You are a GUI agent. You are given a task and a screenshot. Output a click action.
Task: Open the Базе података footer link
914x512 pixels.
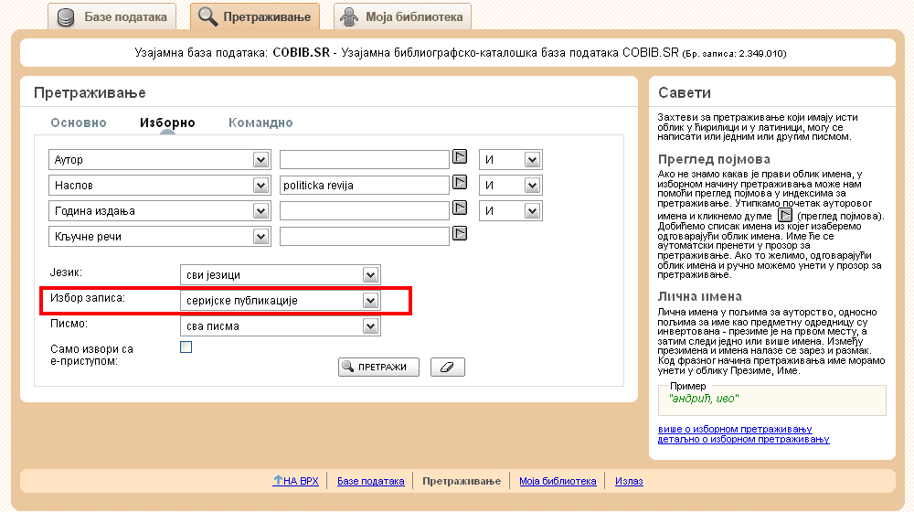coord(371,481)
